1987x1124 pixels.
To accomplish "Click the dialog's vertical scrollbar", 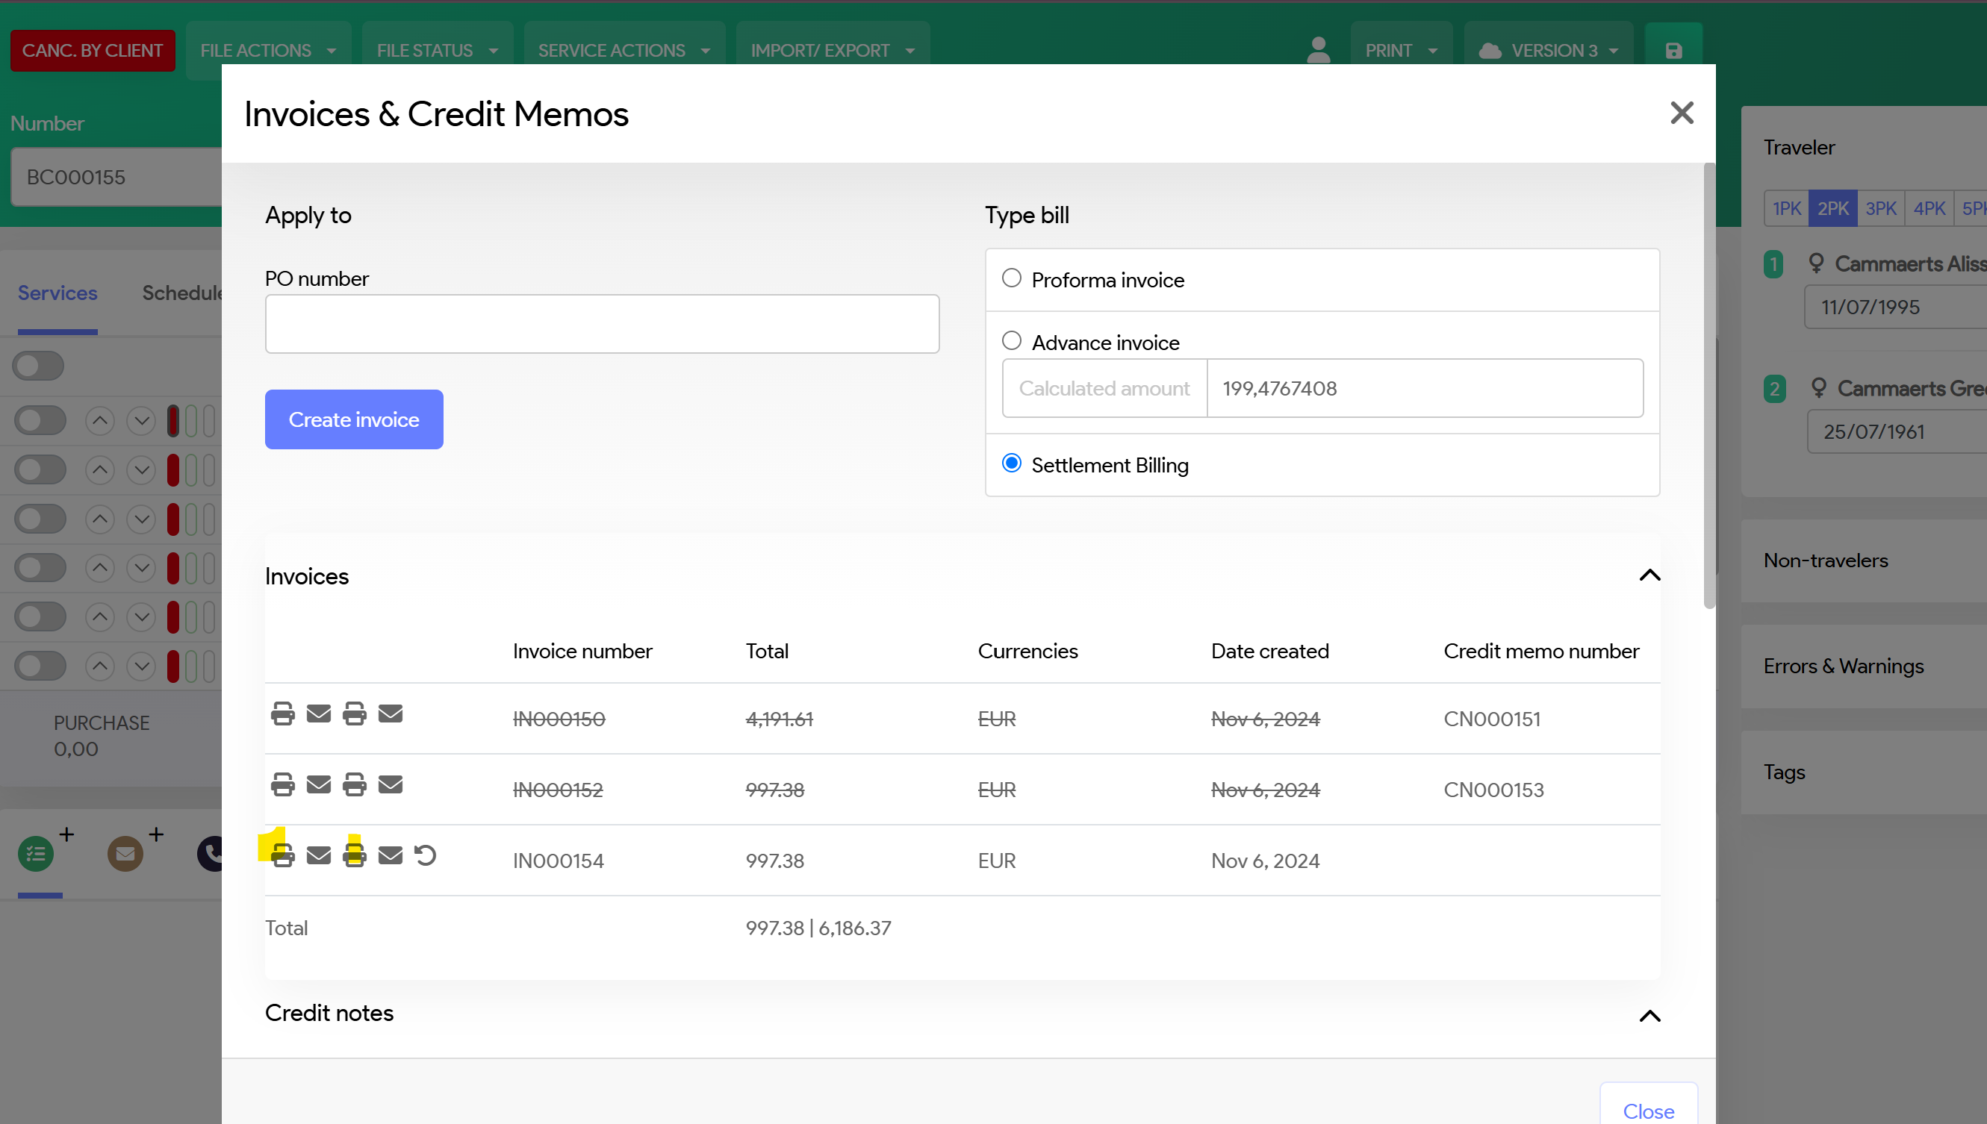I will pyautogui.click(x=1709, y=386).
